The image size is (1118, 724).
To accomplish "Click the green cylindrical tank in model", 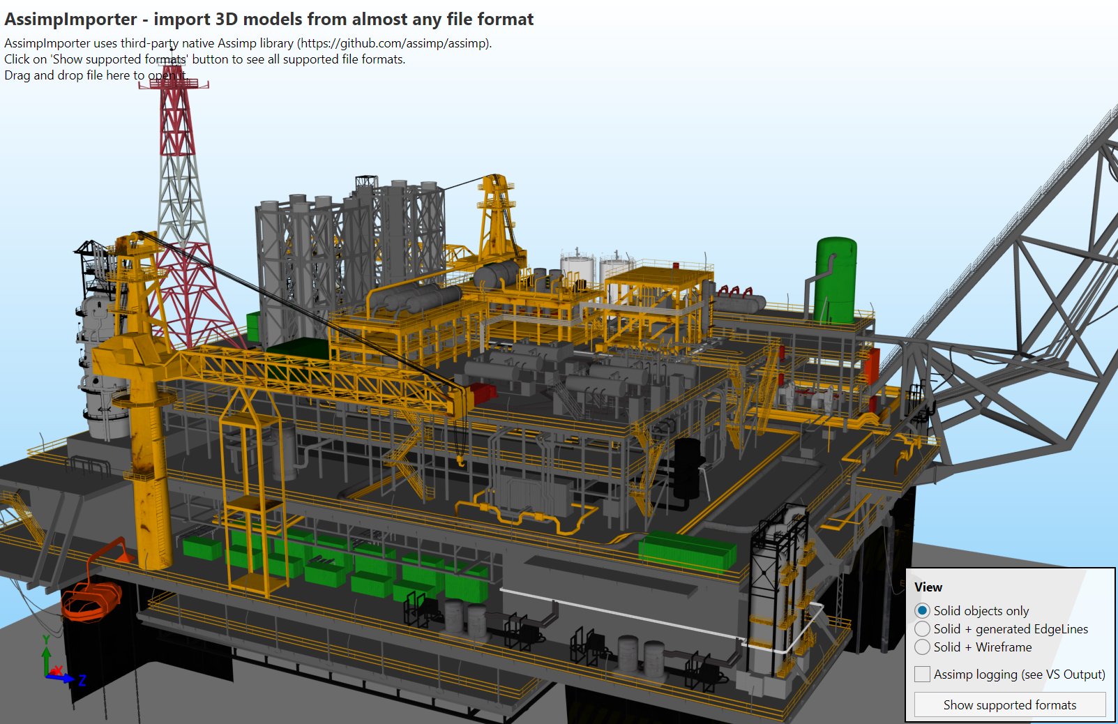I will point(836,280).
